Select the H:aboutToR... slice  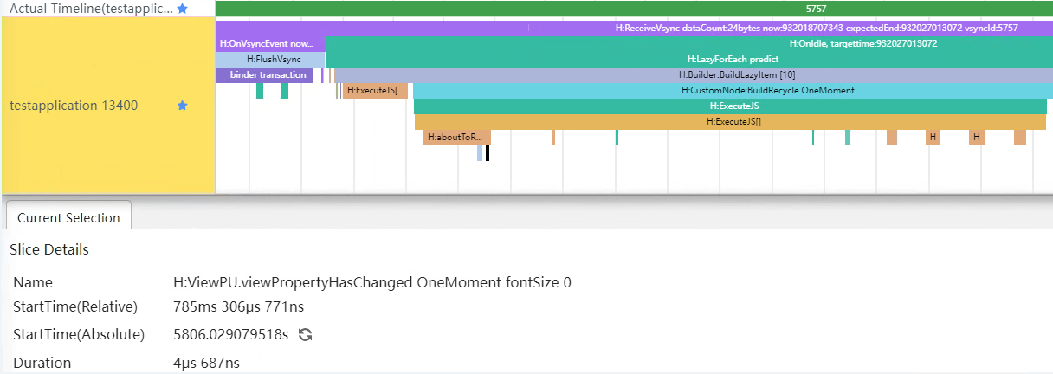456,137
